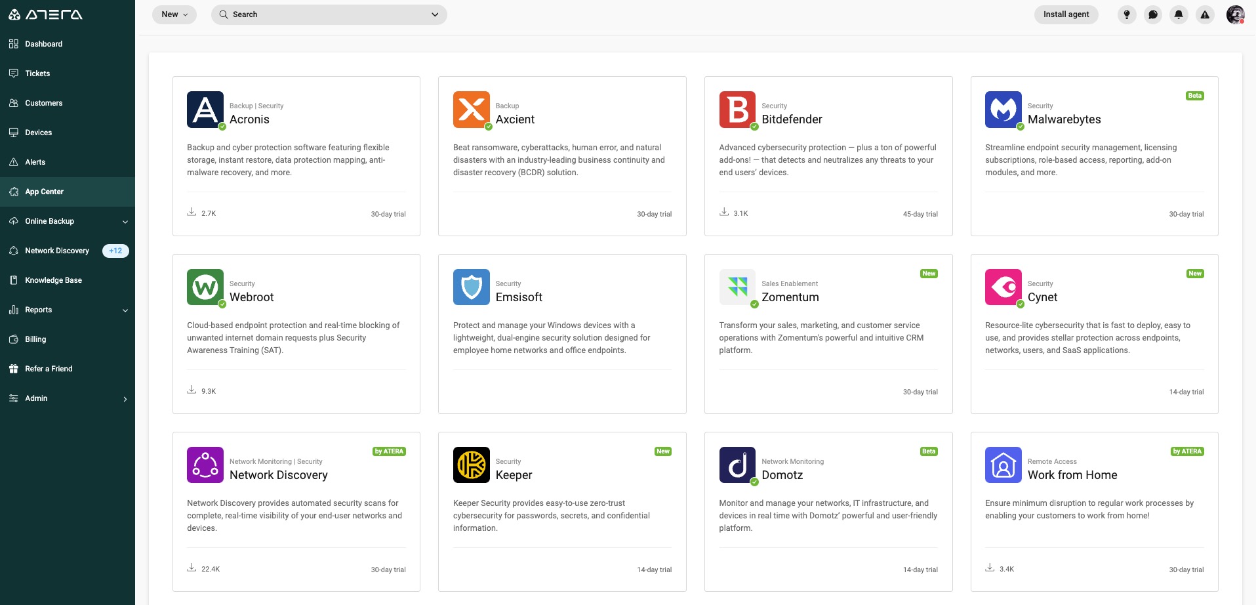Click the Domotz app logo
Screen dimensions: 1256x605
coord(737,465)
